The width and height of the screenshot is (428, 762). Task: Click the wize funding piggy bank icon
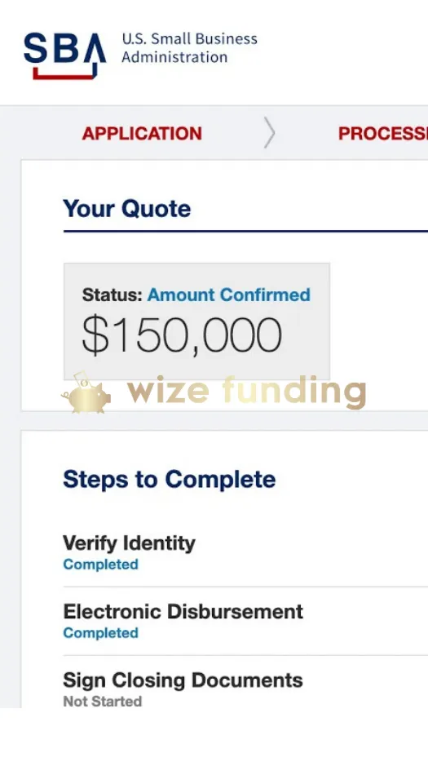tap(86, 392)
